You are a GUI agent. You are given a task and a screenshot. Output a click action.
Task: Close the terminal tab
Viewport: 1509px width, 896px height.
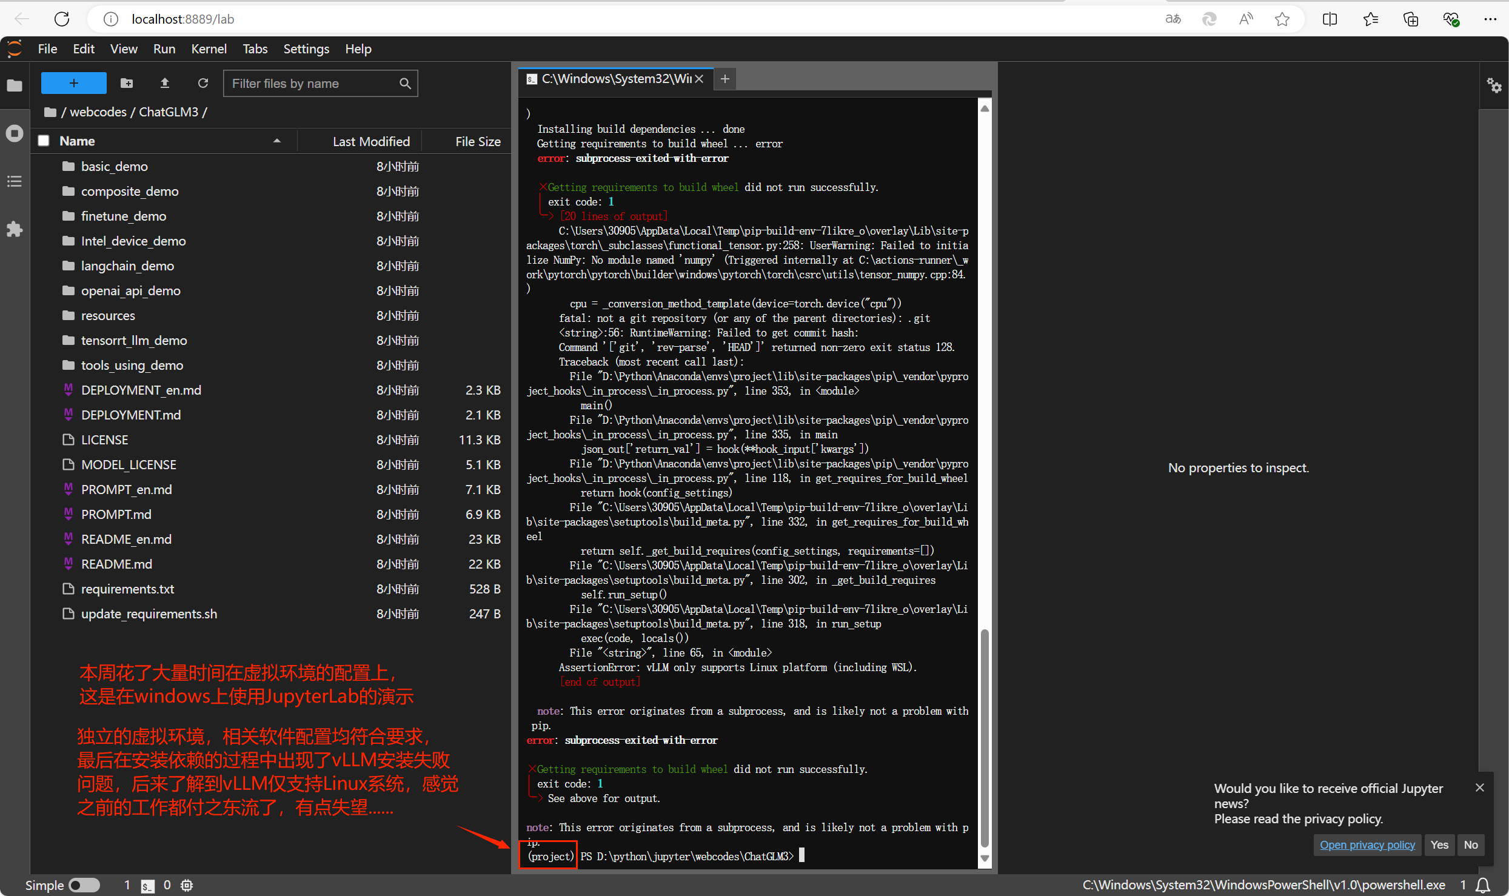click(699, 79)
